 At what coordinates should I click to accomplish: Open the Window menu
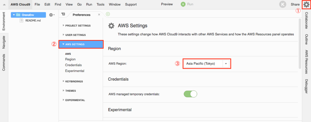click(114, 5)
